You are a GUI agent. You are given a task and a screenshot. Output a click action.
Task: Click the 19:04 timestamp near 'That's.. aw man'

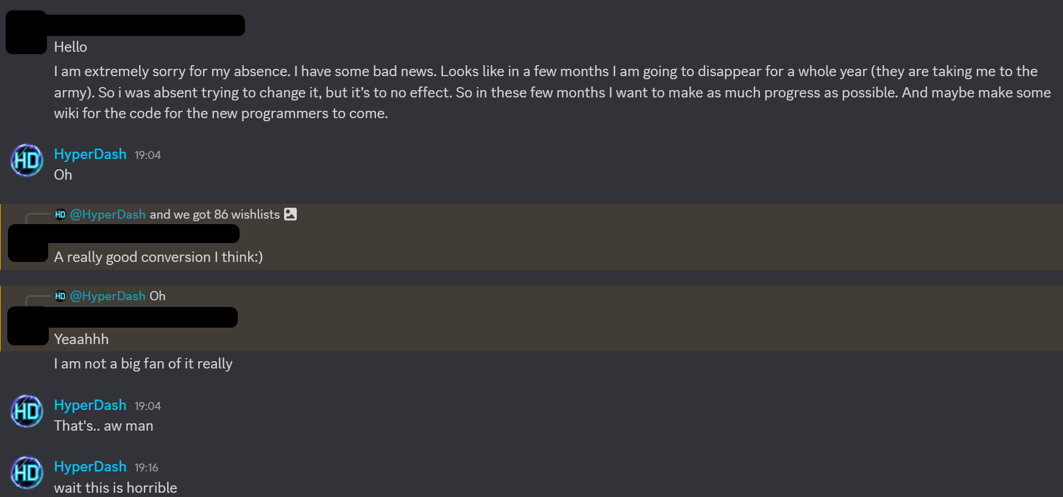[x=146, y=406]
